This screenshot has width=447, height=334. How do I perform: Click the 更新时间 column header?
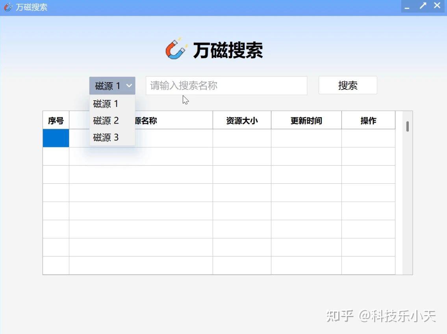point(306,121)
